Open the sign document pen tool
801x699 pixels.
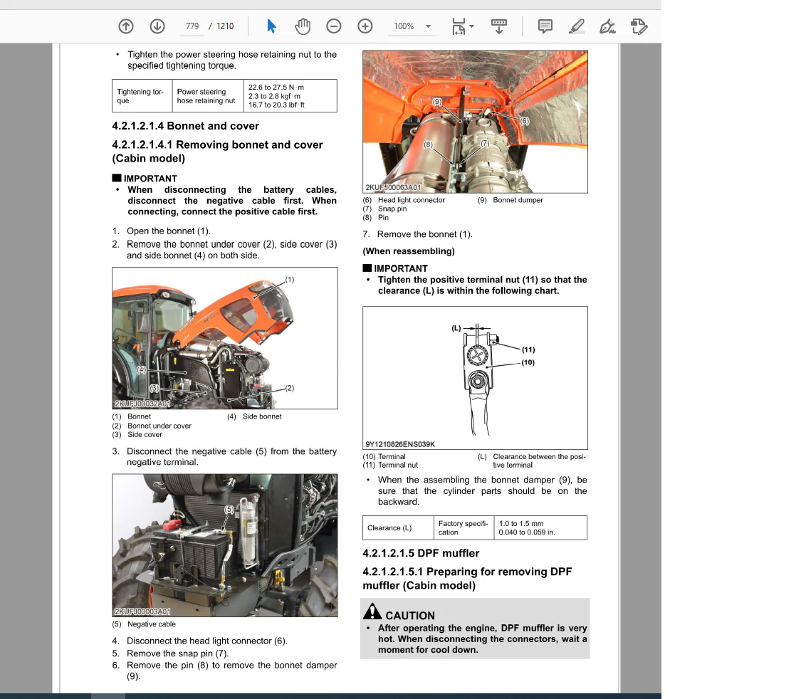tap(607, 26)
